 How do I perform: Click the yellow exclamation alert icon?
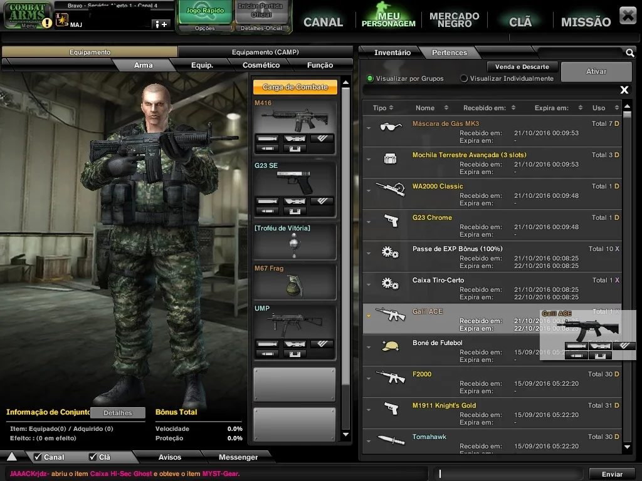pos(47,23)
